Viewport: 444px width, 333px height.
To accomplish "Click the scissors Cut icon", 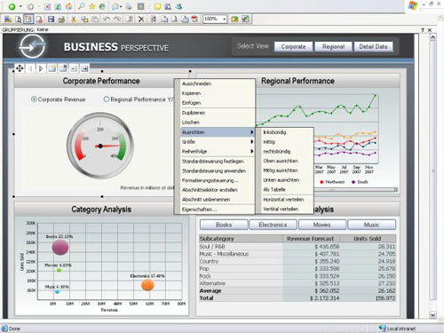I will click(x=74, y=20).
